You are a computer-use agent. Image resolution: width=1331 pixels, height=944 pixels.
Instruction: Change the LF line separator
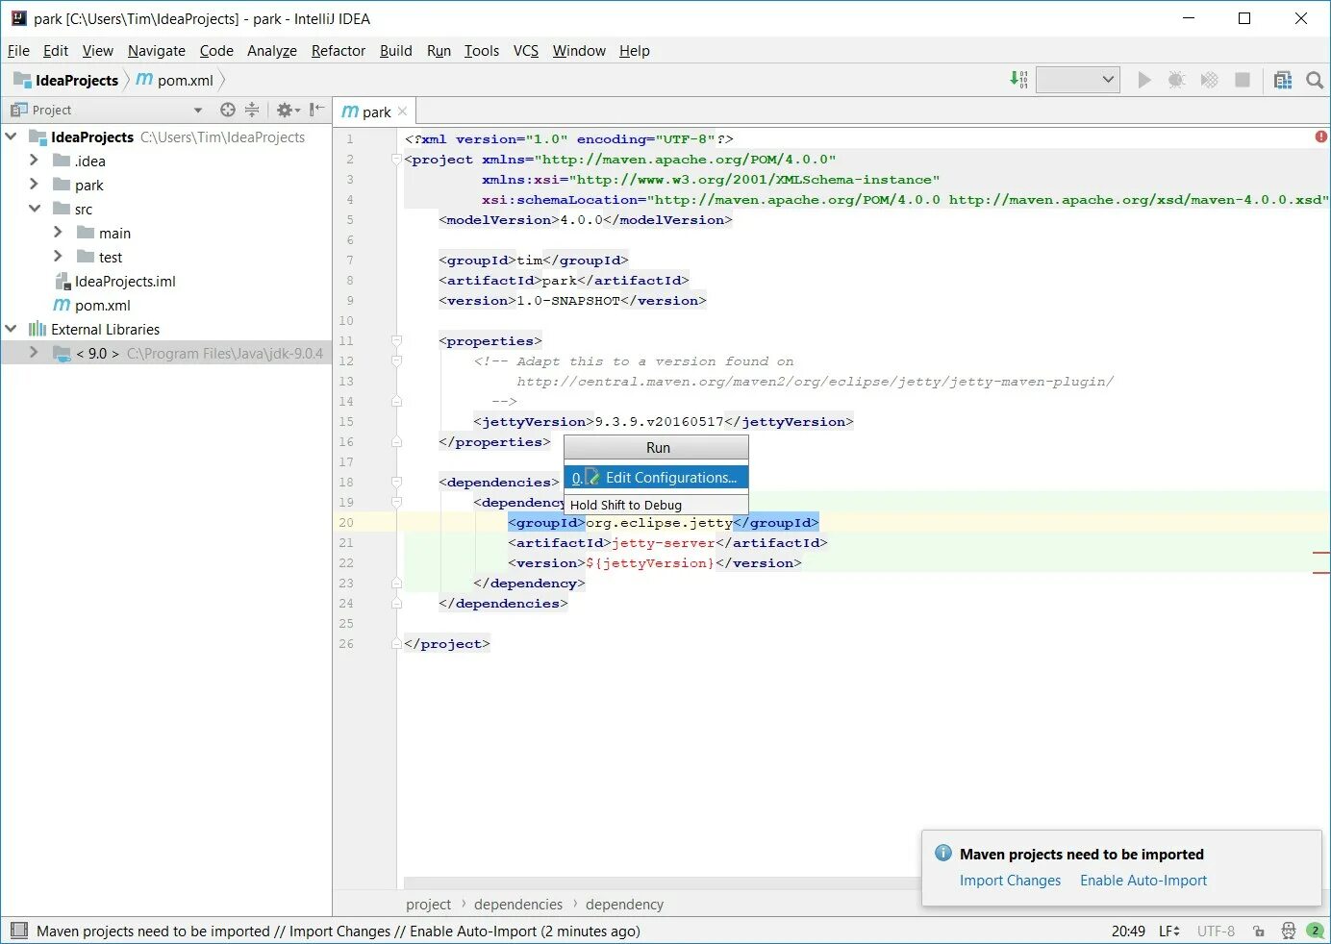coord(1169,931)
